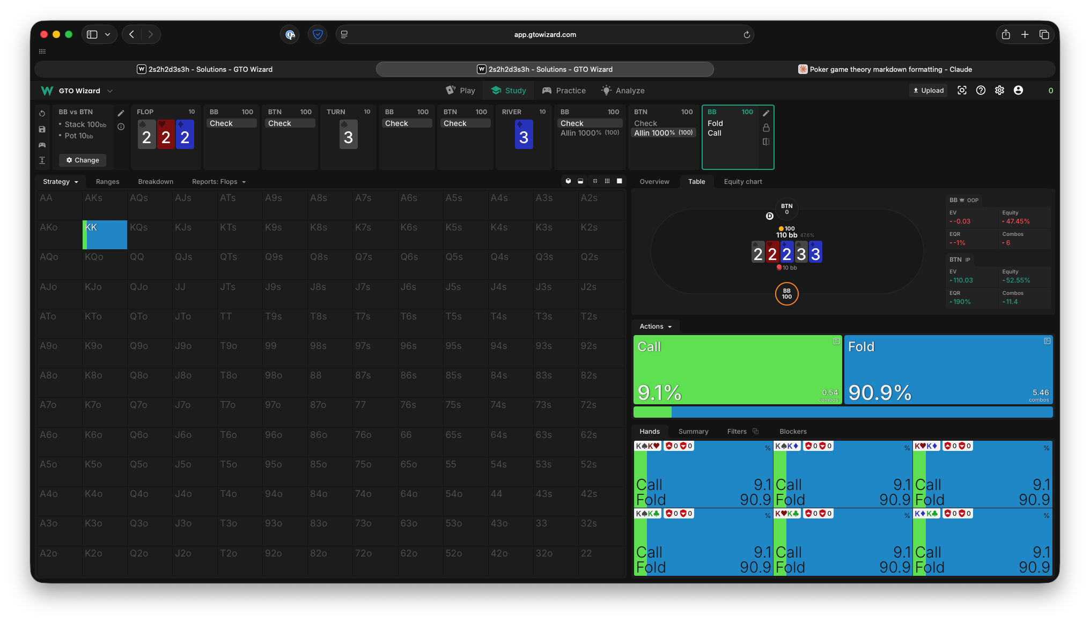Image resolution: width=1090 pixels, height=623 pixels.
Task: Toggle the 3x3 grid matrix view
Action: [607, 181]
